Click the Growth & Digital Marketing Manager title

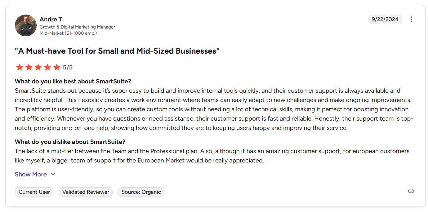click(x=77, y=27)
